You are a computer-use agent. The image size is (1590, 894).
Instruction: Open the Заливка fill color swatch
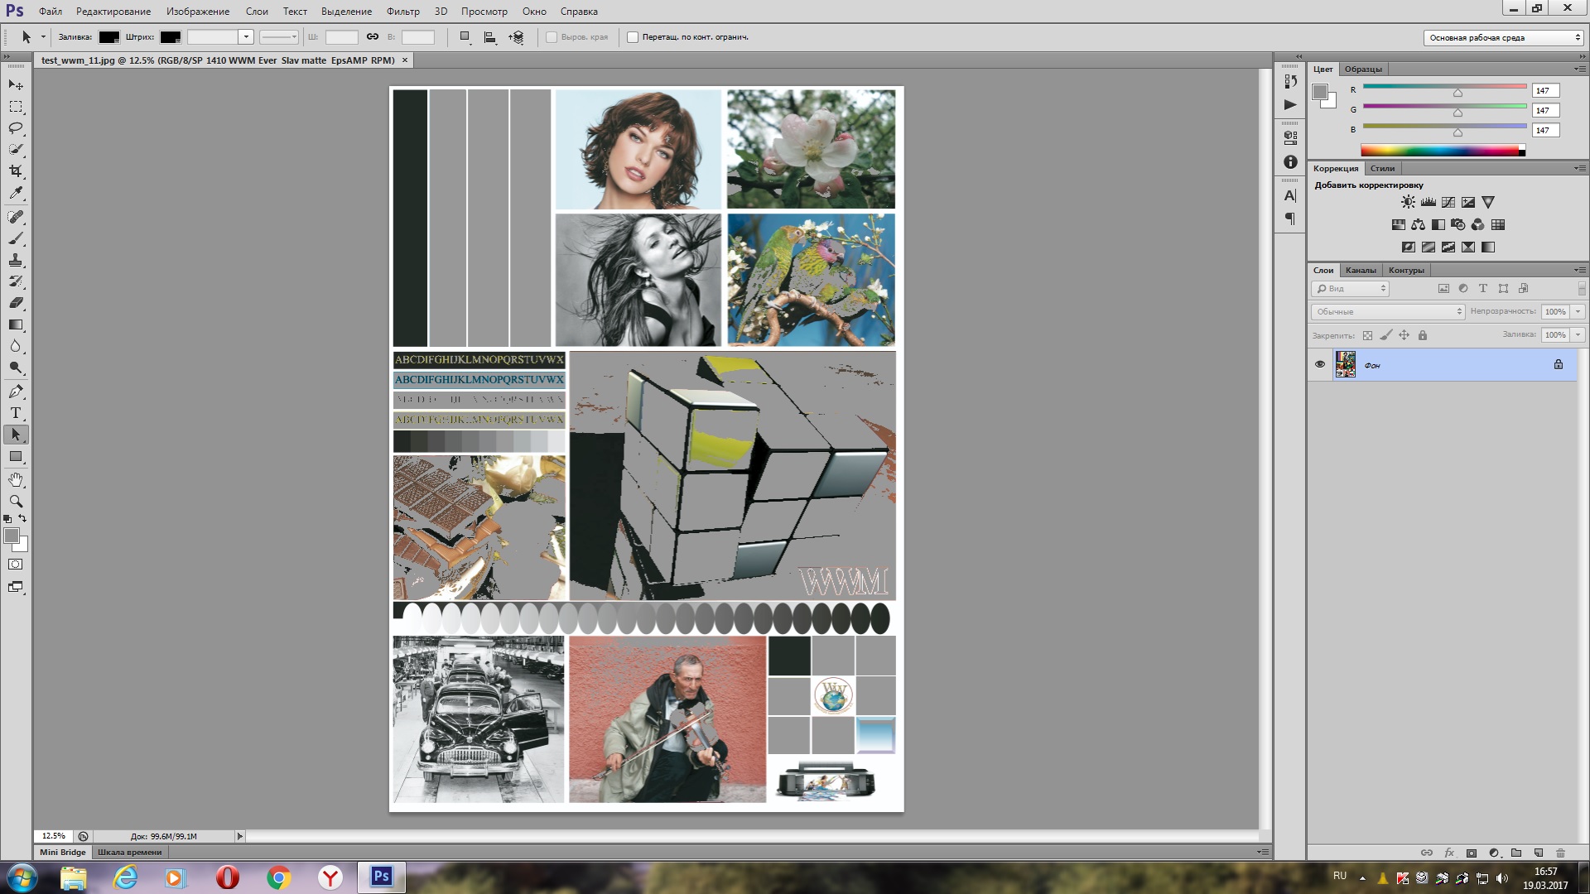109,37
